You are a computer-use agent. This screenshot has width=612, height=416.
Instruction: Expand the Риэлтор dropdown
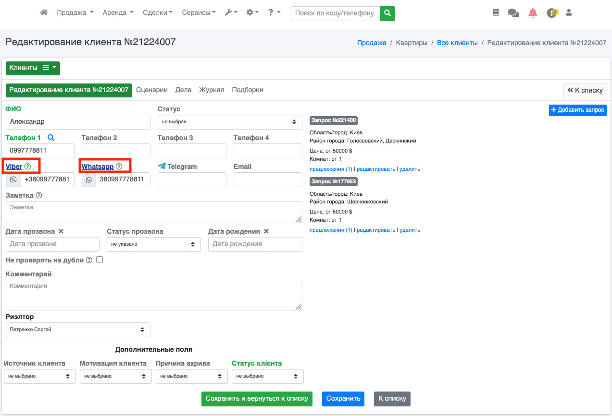(78, 330)
